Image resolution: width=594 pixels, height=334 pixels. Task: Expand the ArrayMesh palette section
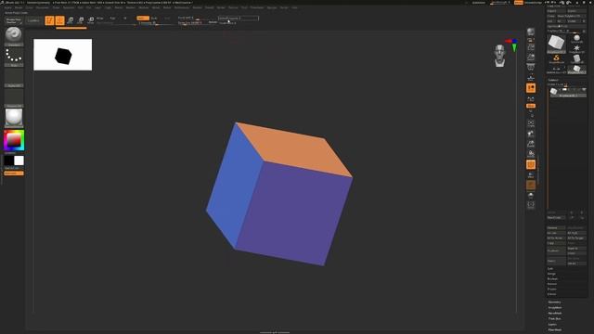coord(555,307)
